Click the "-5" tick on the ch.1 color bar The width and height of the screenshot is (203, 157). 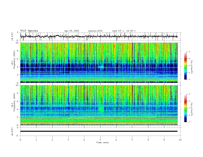[x=189, y=66]
